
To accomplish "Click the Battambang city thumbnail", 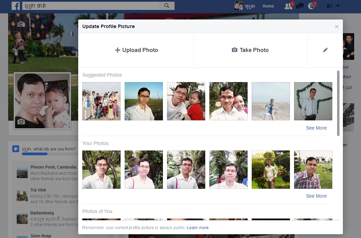I will click(22, 219).
